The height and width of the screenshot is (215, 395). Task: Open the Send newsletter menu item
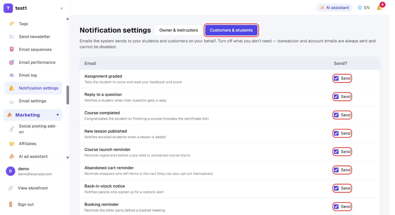[33, 37]
